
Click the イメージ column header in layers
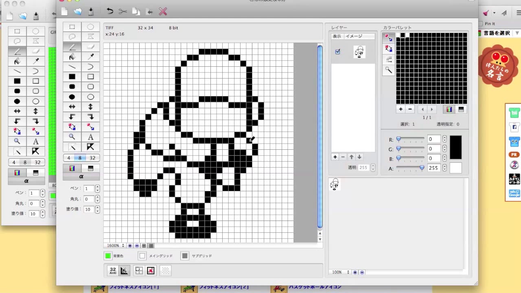tap(359, 36)
